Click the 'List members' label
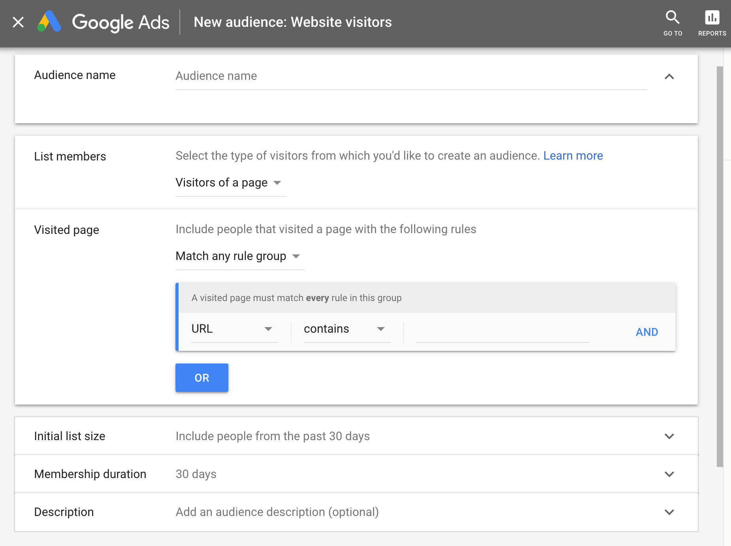The image size is (731, 546). [x=70, y=156]
